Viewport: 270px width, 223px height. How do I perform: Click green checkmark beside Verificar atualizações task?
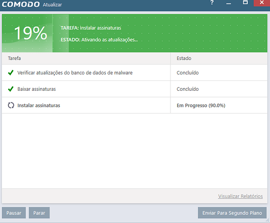coord(11,72)
